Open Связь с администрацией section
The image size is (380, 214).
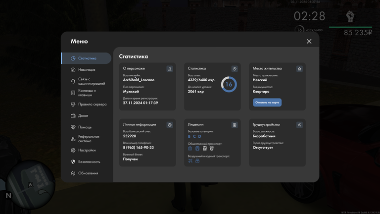point(86,81)
